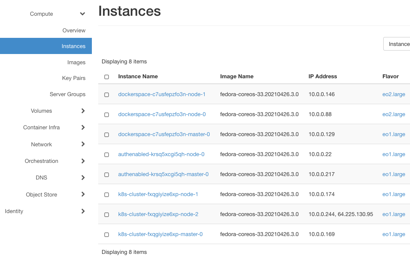Check the k8s-cluster-fxqgiyize6xp-node-2 row checkbox
410x259 pixels.
tap(106, 214)
